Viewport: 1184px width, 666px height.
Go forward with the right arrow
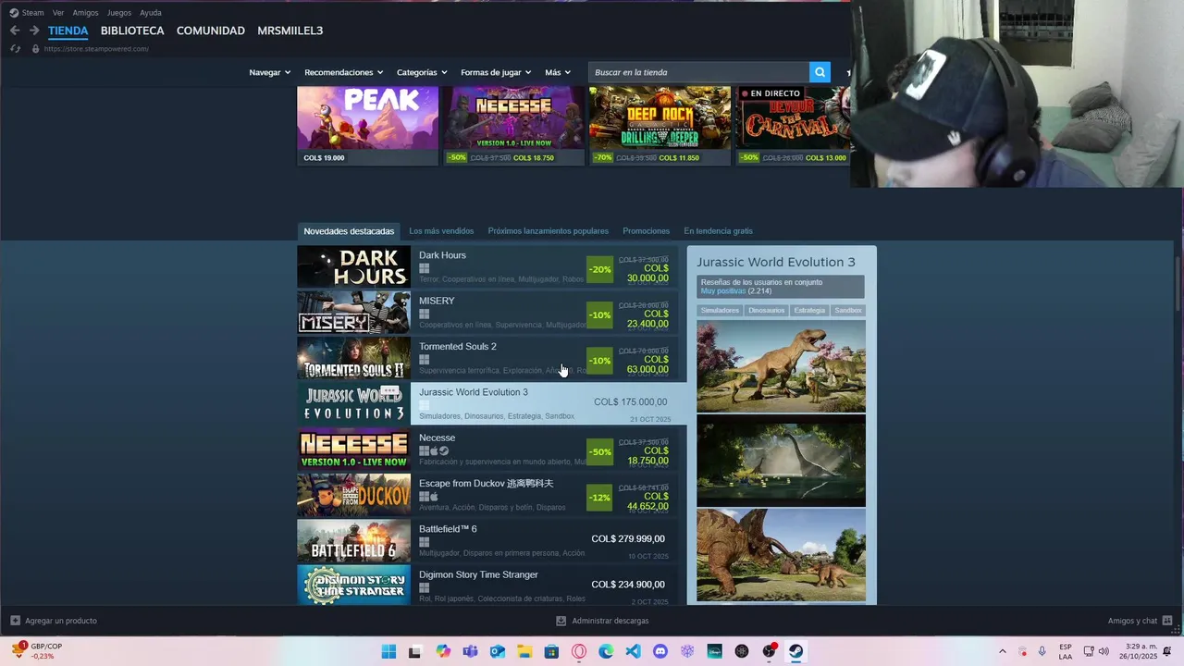click(34, 31)
